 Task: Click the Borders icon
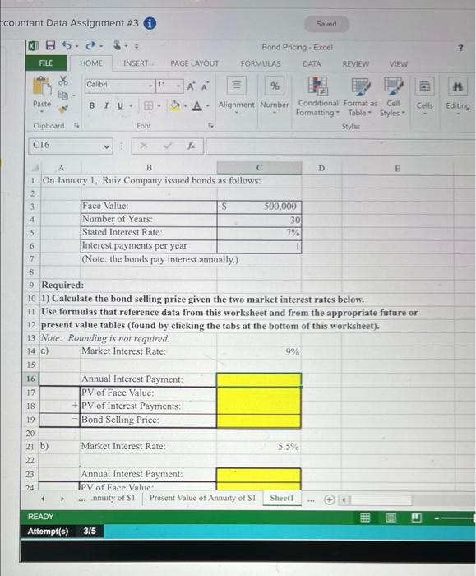148,106
